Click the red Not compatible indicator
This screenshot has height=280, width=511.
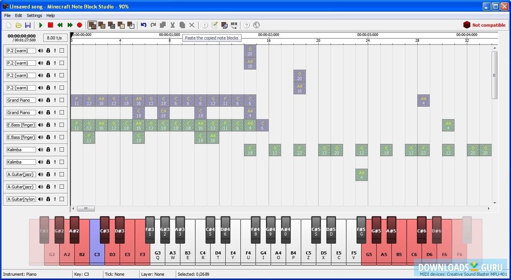(484, 25)
